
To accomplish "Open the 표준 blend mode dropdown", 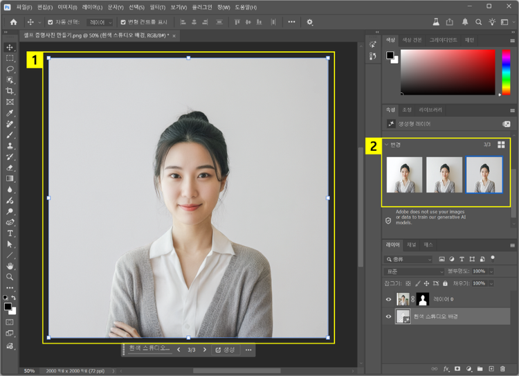I will point(414,271).
